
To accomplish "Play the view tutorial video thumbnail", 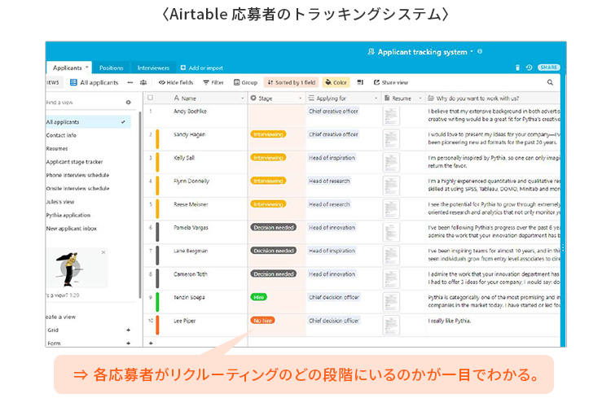I will click(x=77, y=268).
